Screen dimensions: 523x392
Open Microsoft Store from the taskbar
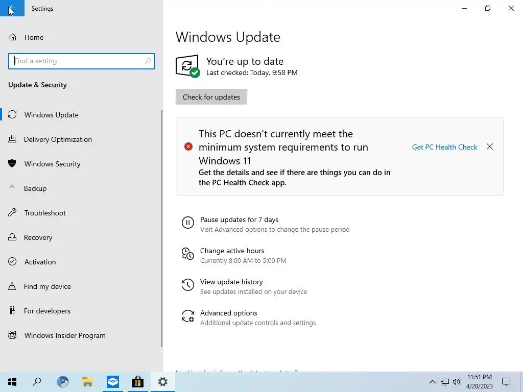click(x=137, y=382)
